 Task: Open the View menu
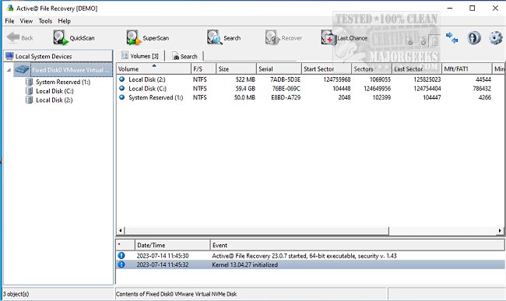[x=26, y=21]
